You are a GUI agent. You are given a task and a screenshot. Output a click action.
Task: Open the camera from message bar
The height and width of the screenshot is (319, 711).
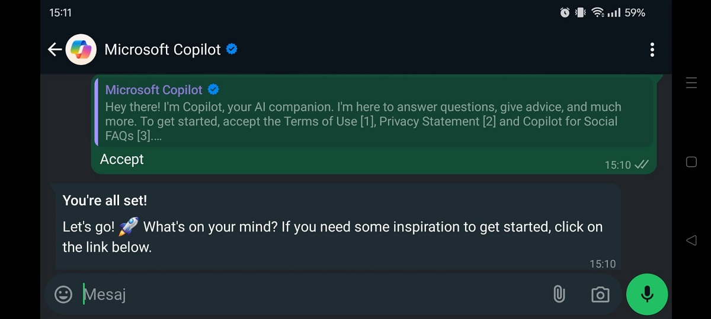[x=600, y=294]
